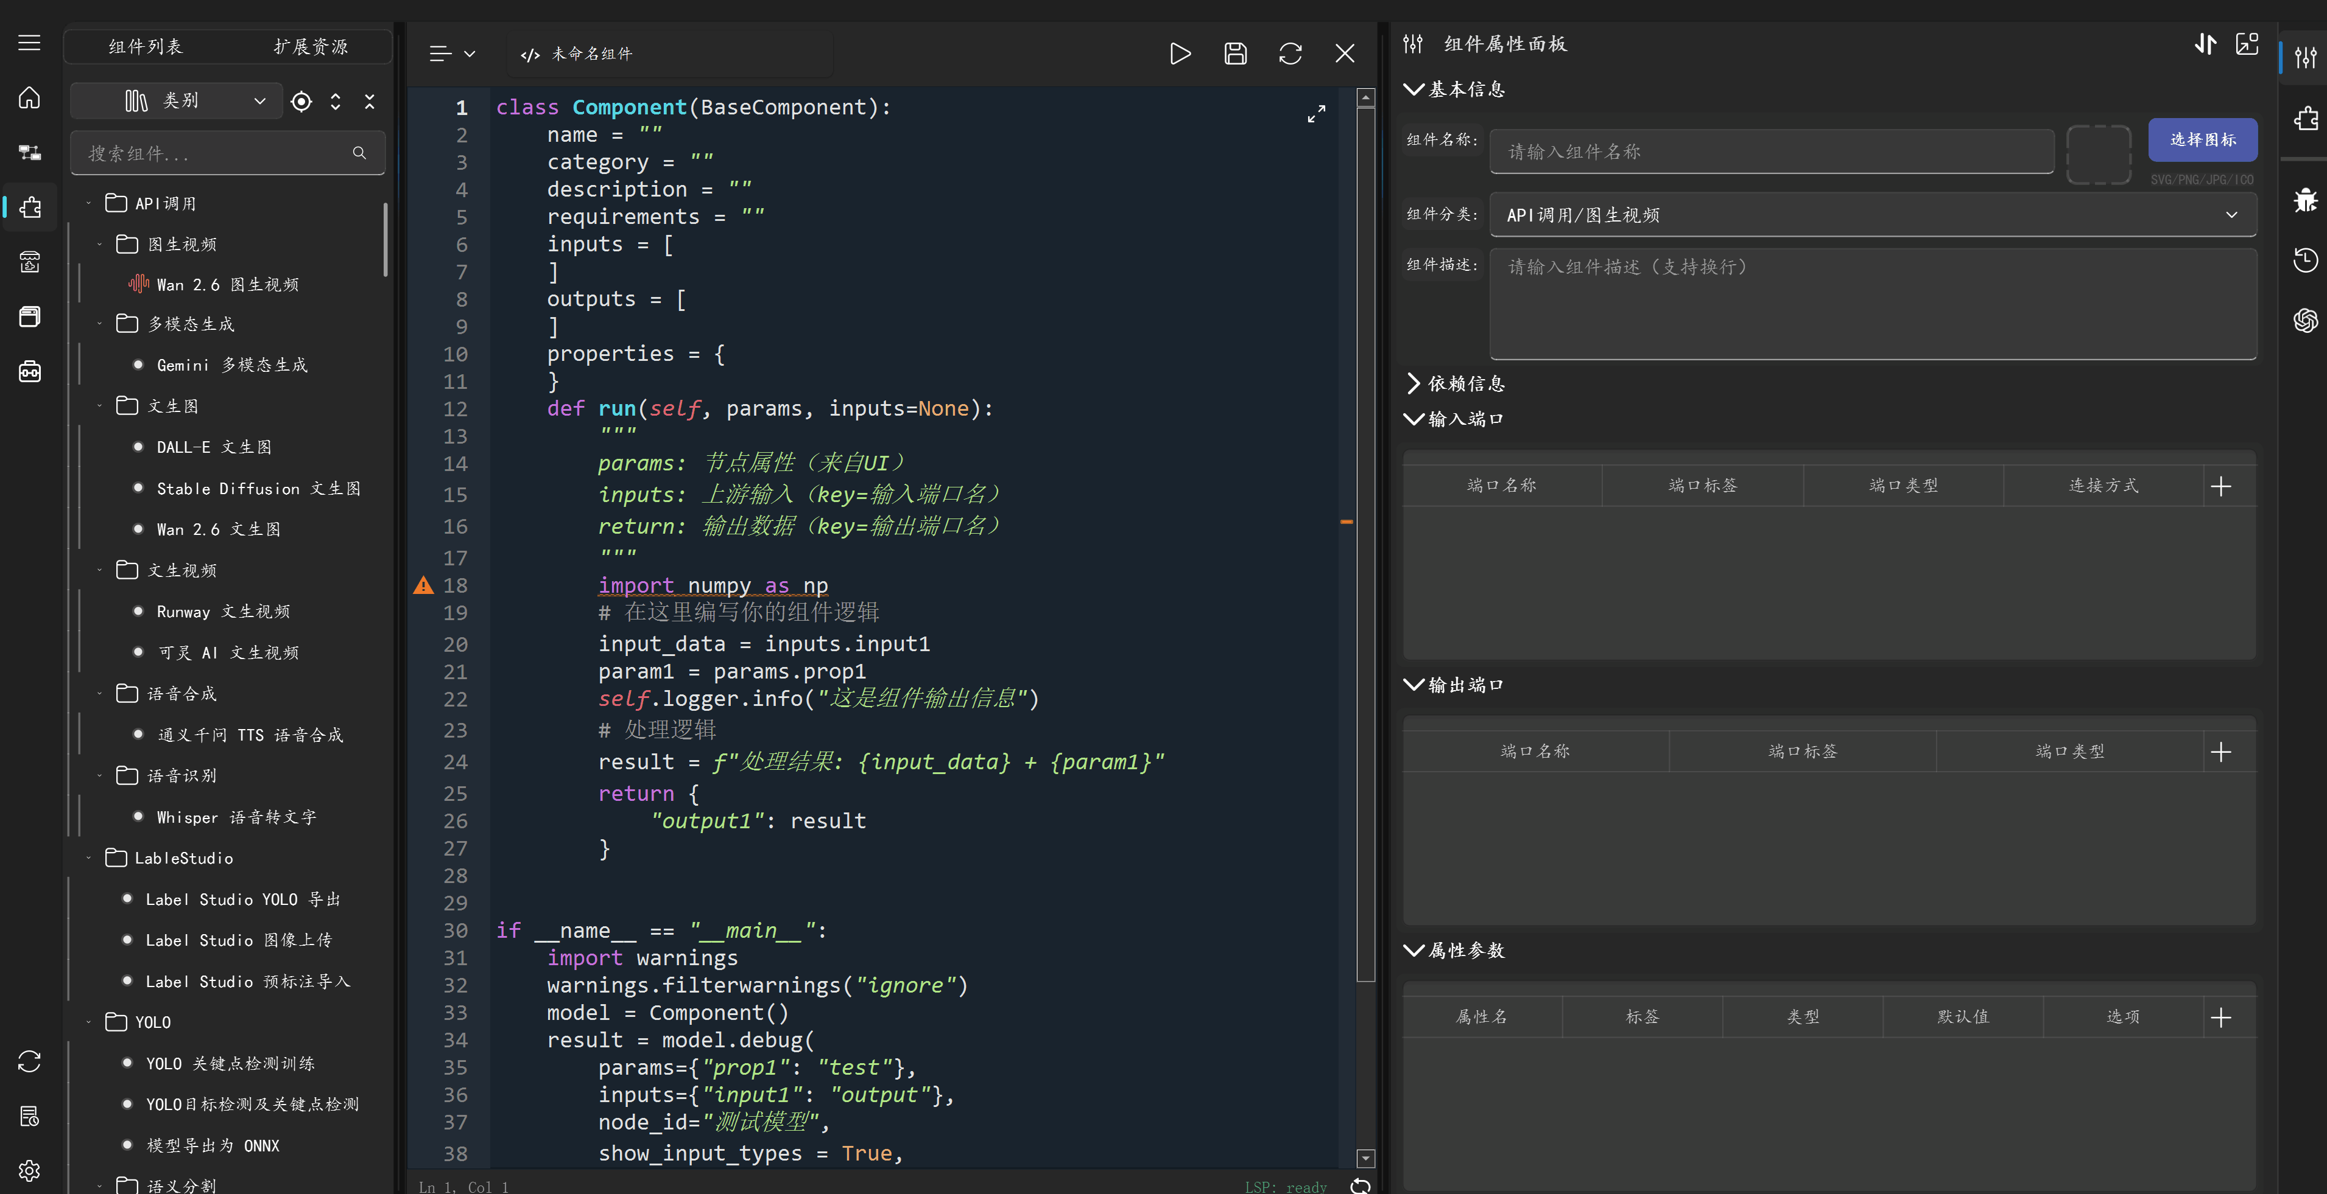
Task: Open the AI assistant icon in right sidebar
Action: click(x=2305, y=320)
